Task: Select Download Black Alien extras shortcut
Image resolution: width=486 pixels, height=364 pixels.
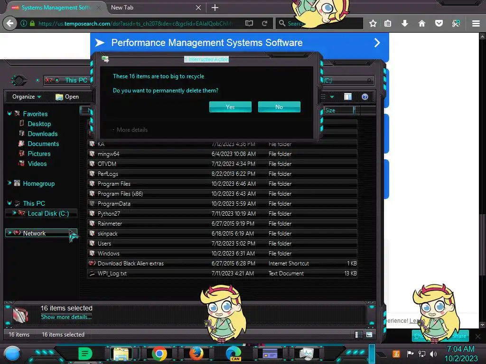Action: click(x=222, y=264)
